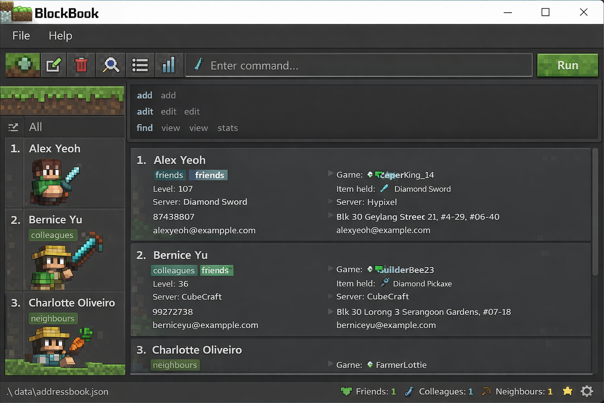The height and width of the screenshot is (403, 604).
Task: Click the find command suggestion
Action: [145, 128]
